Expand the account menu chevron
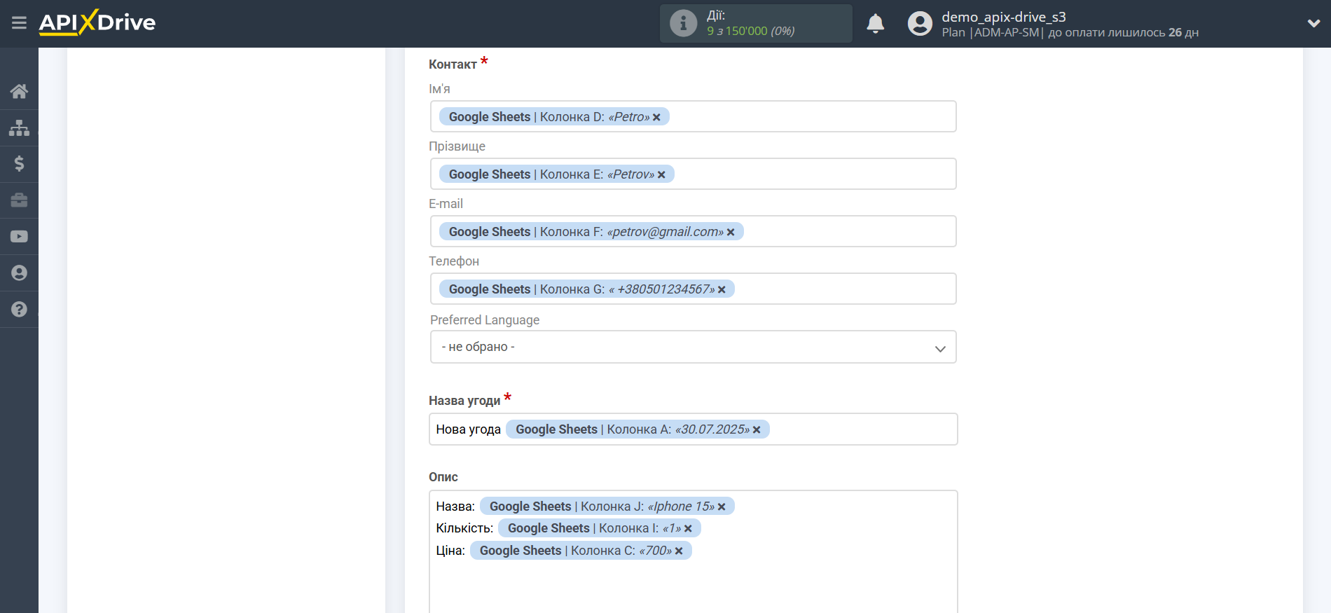 [1313, 23]
